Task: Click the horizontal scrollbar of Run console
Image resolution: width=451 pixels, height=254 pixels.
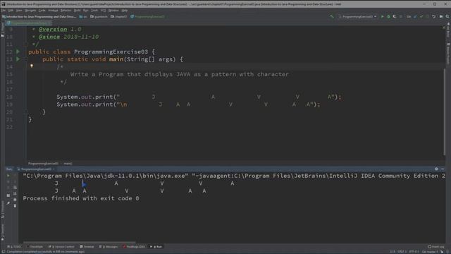Action: 79,243
